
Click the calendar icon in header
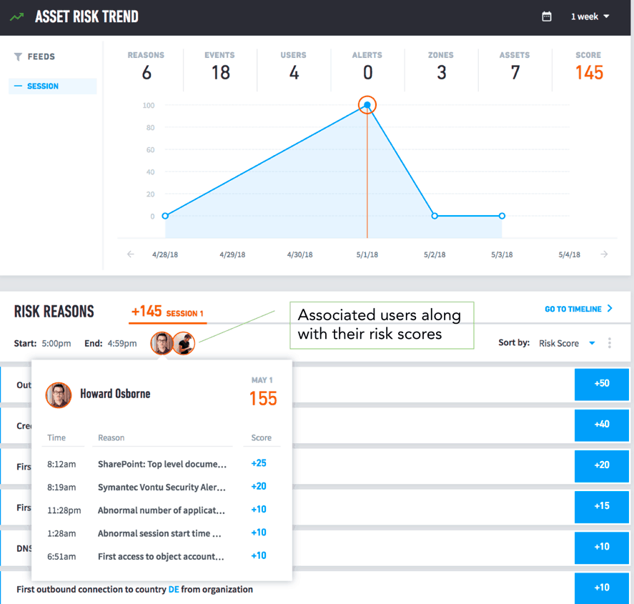pos(546,16)
